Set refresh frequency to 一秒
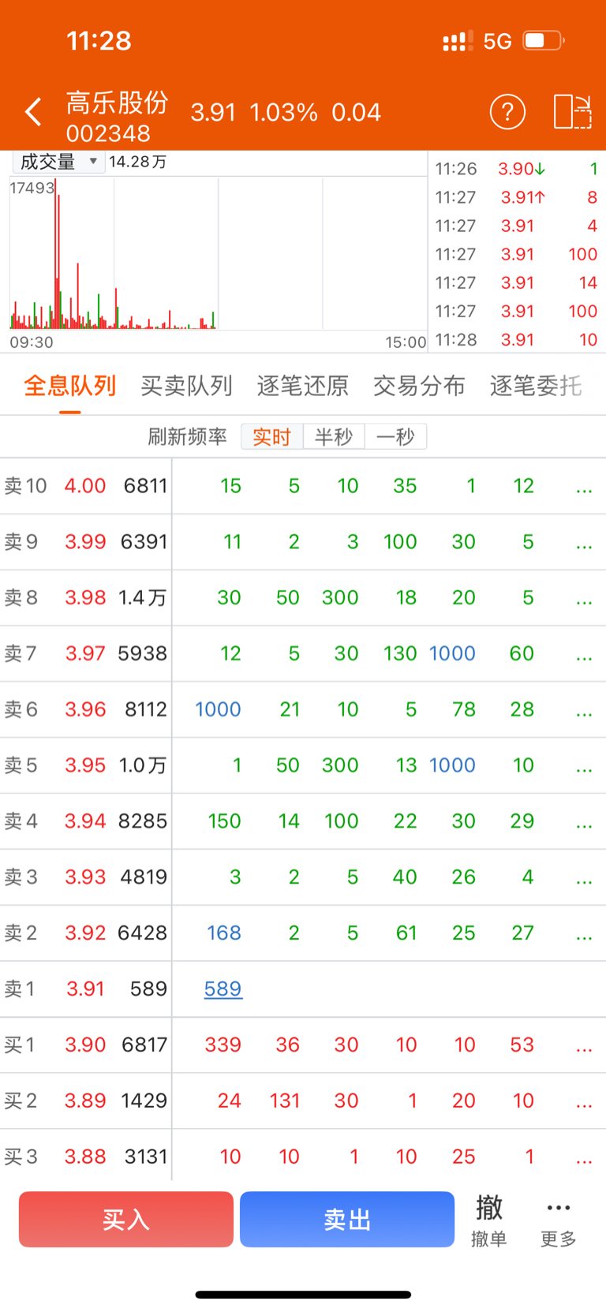The image size is (606, 1312). click(x=395, y=436)
